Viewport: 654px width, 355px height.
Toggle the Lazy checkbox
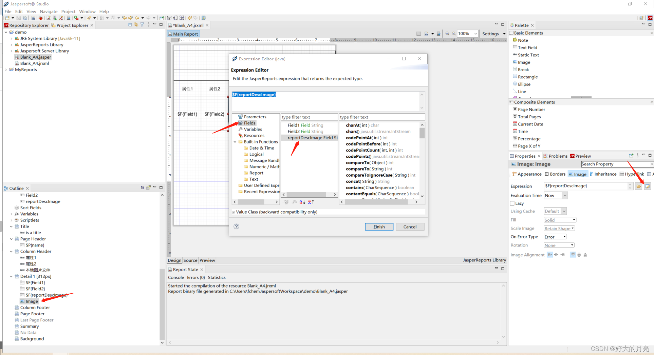pyautogui.click(x=512, y=203)
